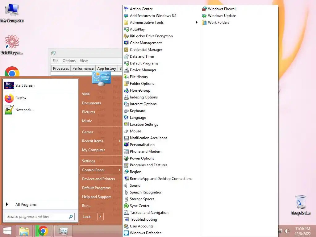Open File Explorer from taskbar
The height and width of the screenshot is (237, 316).
point(24,231)
